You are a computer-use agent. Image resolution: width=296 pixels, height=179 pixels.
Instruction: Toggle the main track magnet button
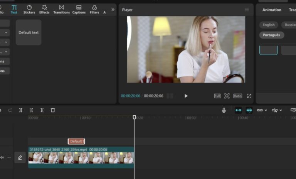[238, 110]
